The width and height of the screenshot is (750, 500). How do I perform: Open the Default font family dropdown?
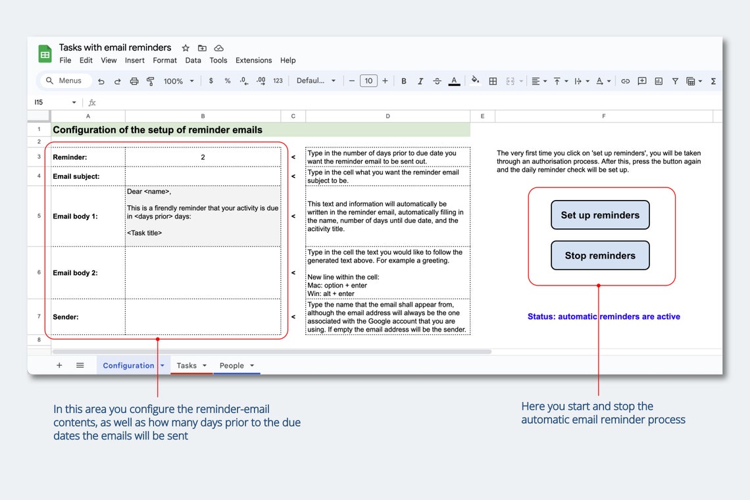click(316, 81)
